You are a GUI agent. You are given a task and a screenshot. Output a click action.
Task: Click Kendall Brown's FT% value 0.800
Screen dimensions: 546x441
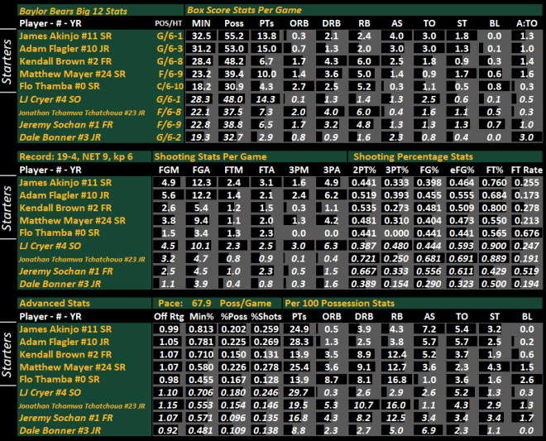coord(494,208)
